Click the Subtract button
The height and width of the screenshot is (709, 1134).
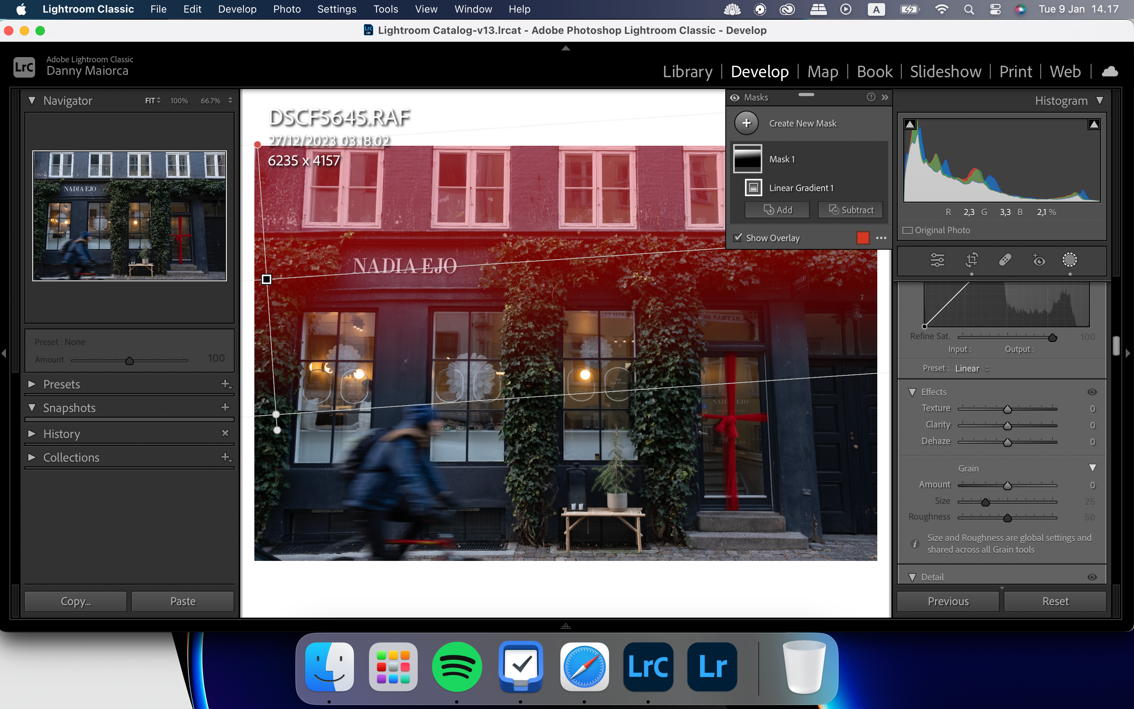pos(850,210)
